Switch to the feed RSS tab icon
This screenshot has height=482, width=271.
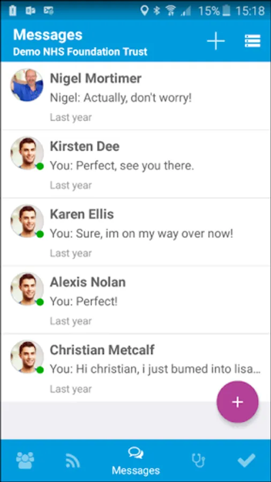coord(73,461)
